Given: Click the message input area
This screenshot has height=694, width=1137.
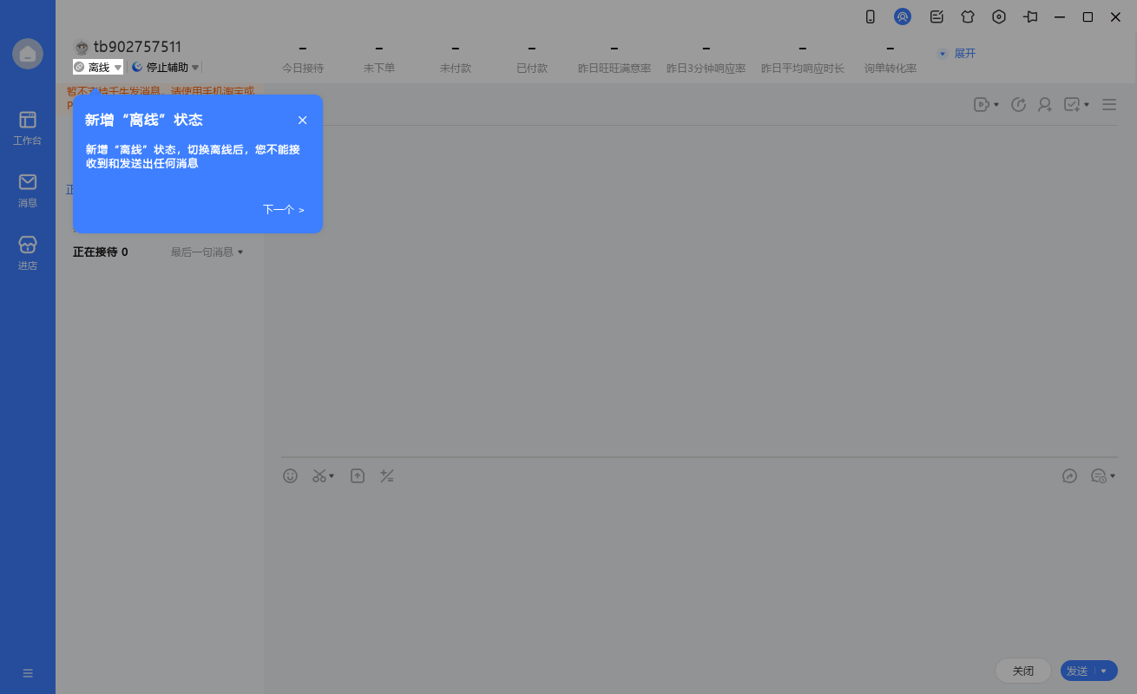Looking at the screenshot, I should (699, 571).
